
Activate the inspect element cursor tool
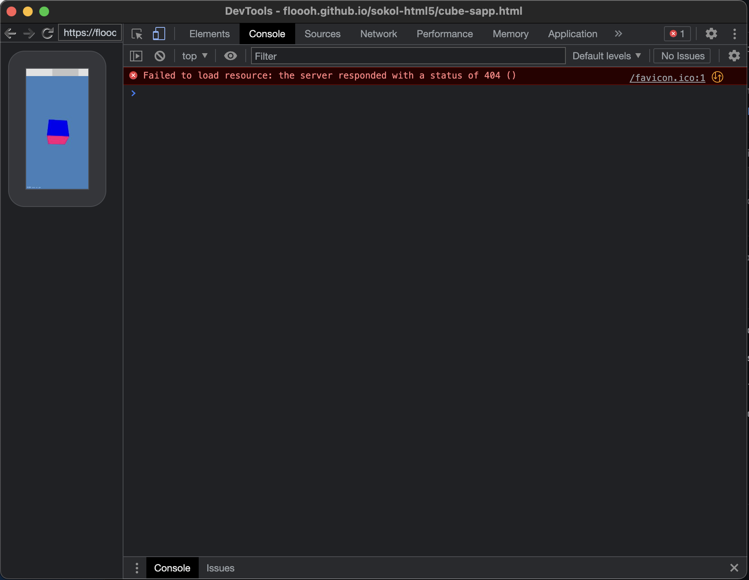click(136, 34)
